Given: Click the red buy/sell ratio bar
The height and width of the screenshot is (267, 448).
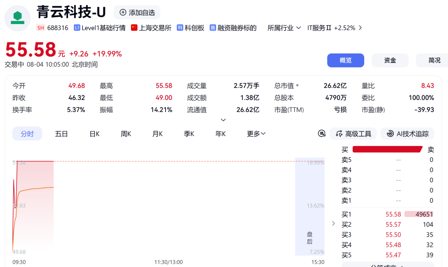Looking at the screenshot, I should [387, 149].
